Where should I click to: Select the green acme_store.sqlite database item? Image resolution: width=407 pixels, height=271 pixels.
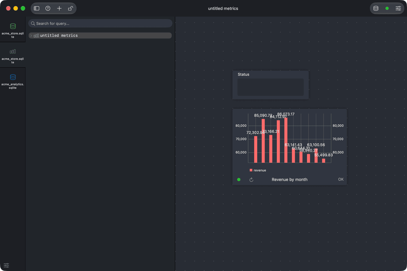pyautogui.click(x=13, y=30)
